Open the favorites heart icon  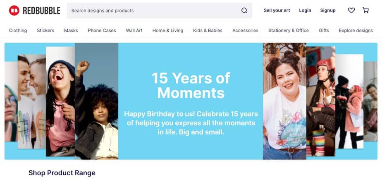coord(351,10)
